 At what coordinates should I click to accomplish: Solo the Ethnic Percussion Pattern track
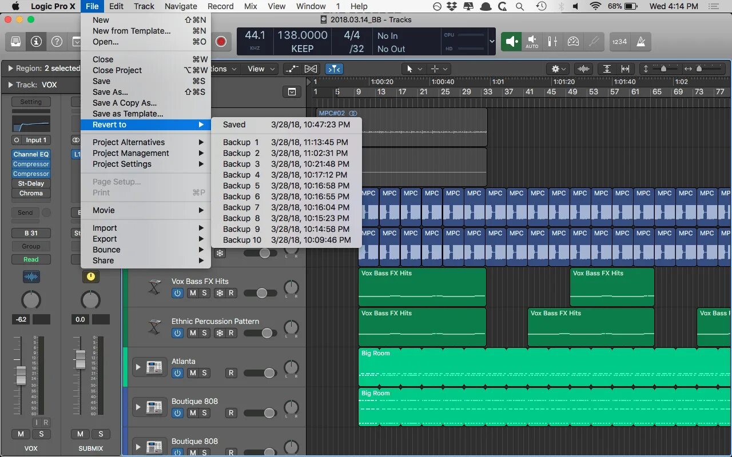(204, 333)
